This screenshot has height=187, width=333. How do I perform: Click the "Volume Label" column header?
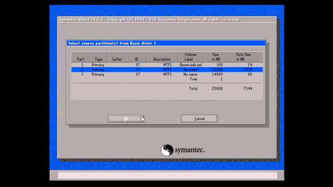tap(190, 57)
